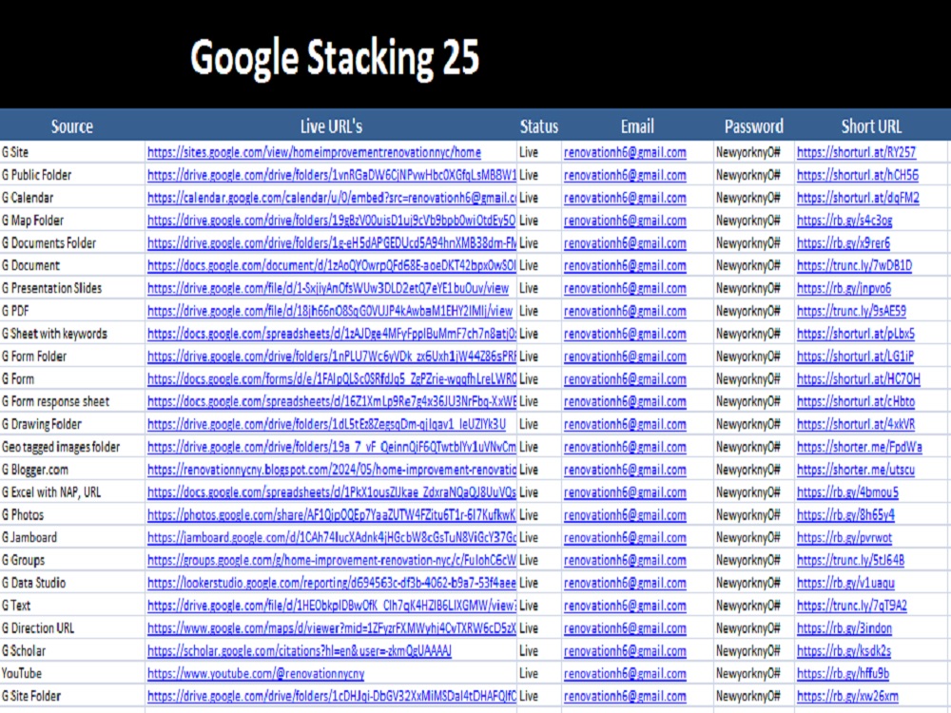Open short URL rb.gy/pvrwot
951x713 pixels.
click(844, 537)
